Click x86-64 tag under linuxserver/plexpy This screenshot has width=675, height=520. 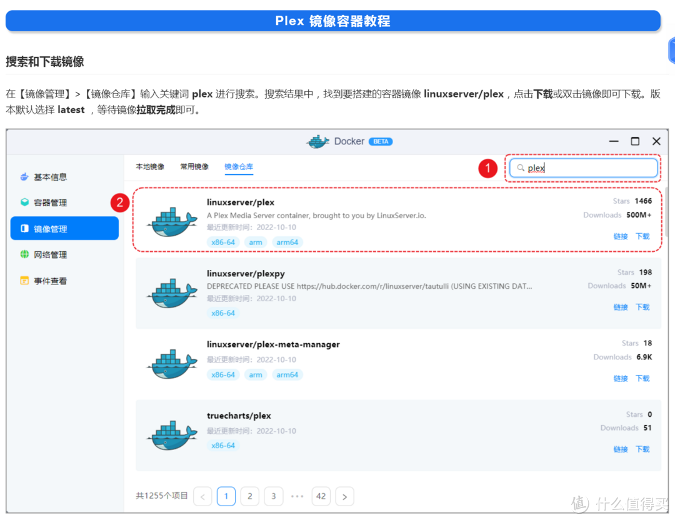coord(223,313)
